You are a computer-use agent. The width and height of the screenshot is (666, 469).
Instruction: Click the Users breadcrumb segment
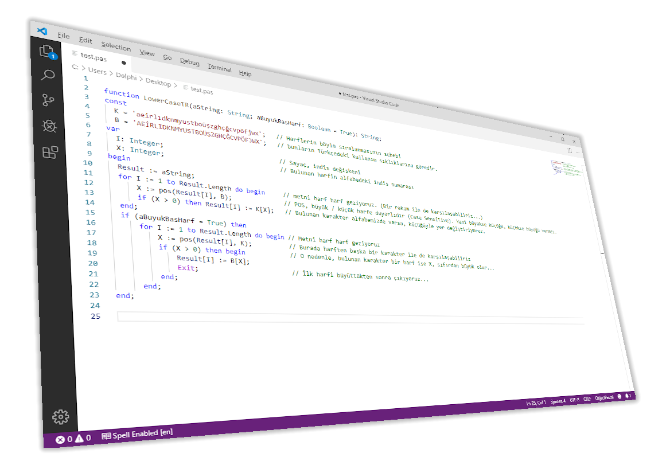(98, 71)
